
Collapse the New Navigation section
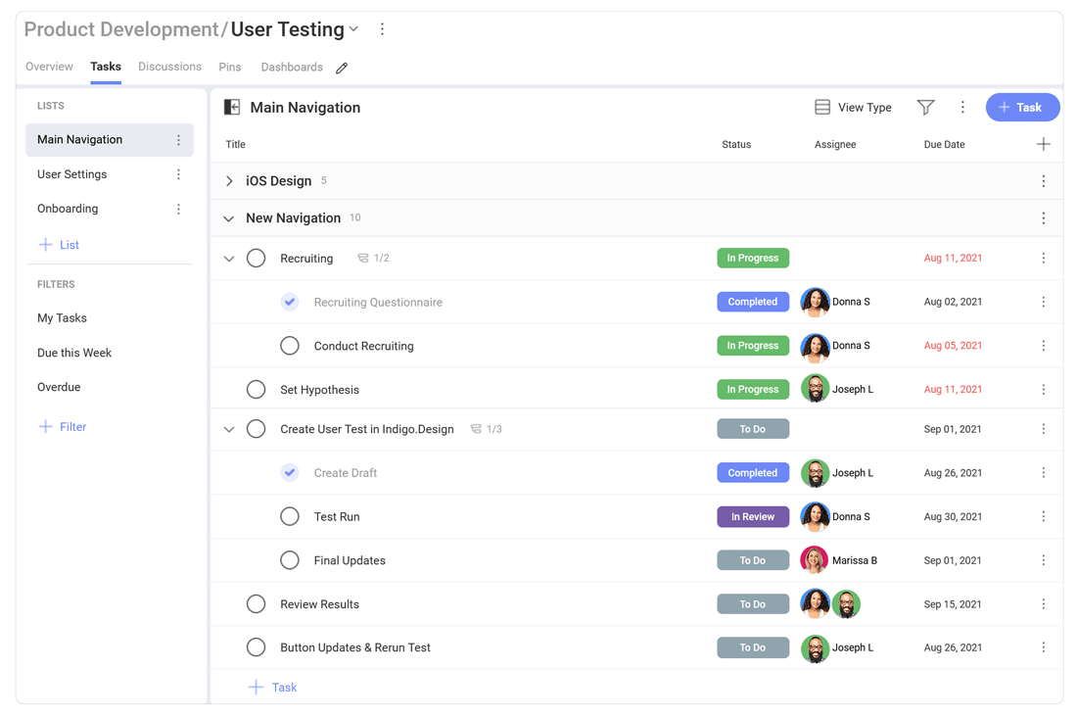(229, 218)
